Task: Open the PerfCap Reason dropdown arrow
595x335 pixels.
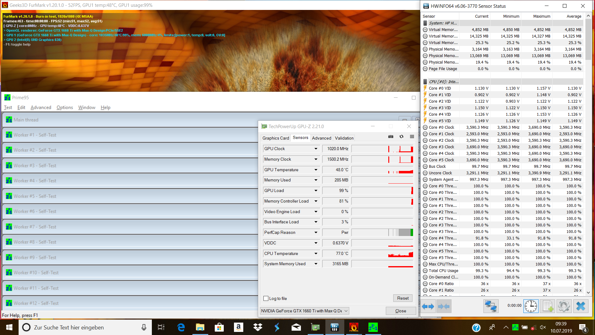Action: pos(316,233)
